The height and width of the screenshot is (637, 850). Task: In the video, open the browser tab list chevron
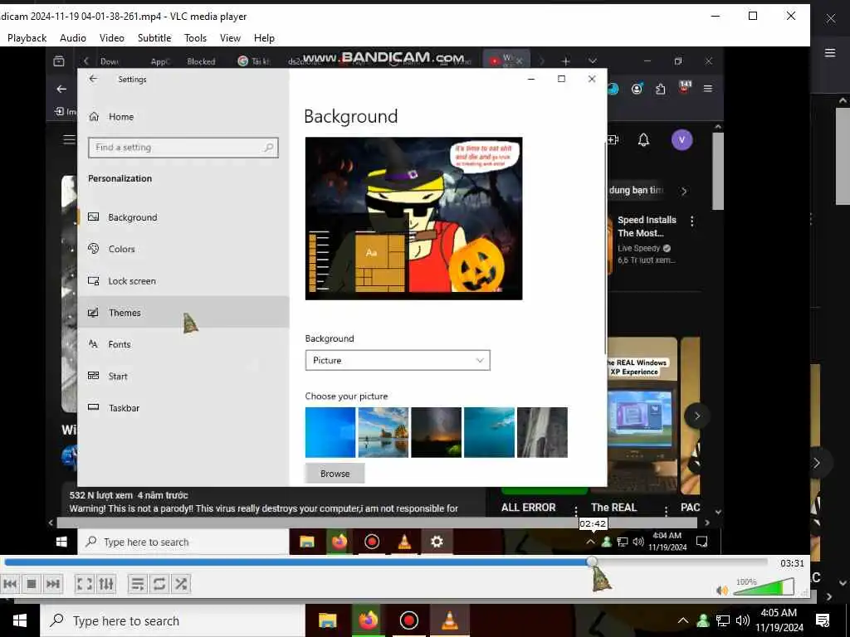(x=593, y=61)
